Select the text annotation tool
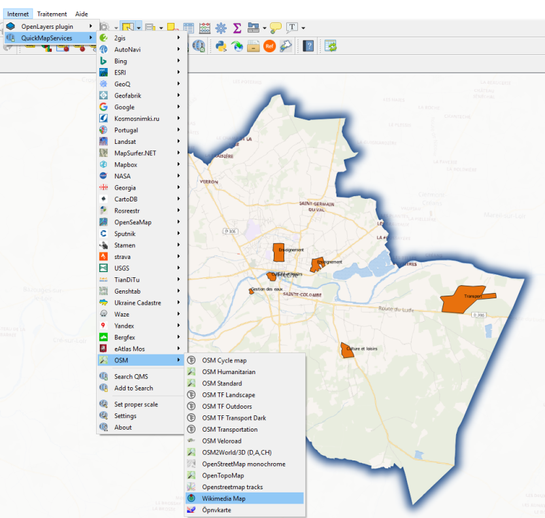Screen dimensions: 545x518 pyautogui.click(x=291, y=27)
